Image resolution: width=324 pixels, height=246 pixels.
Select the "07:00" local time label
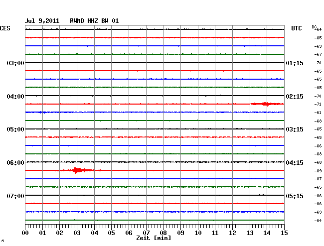(15, 196)
